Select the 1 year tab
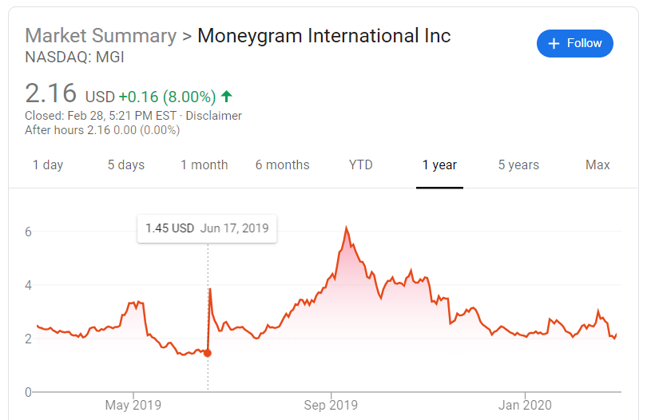This screenshot has height=420, width=647. (439, 165)
